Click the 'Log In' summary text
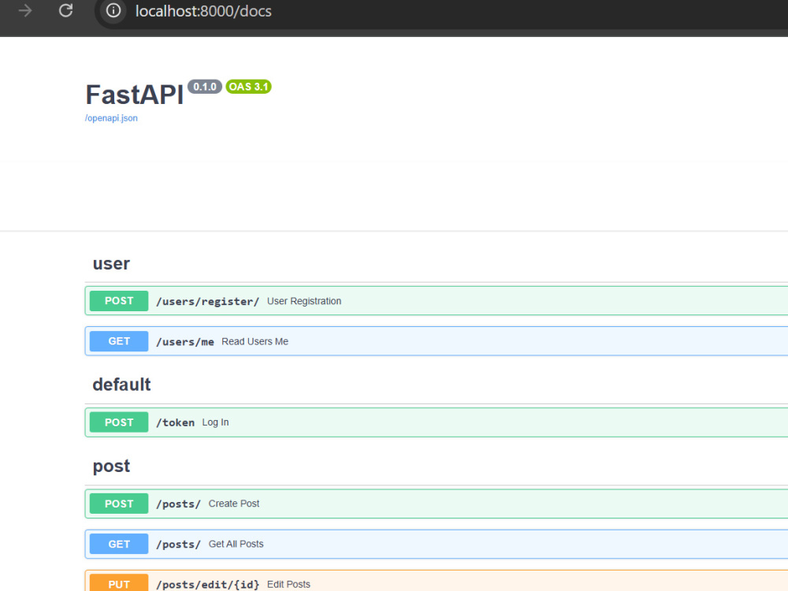 pos(215,422)
